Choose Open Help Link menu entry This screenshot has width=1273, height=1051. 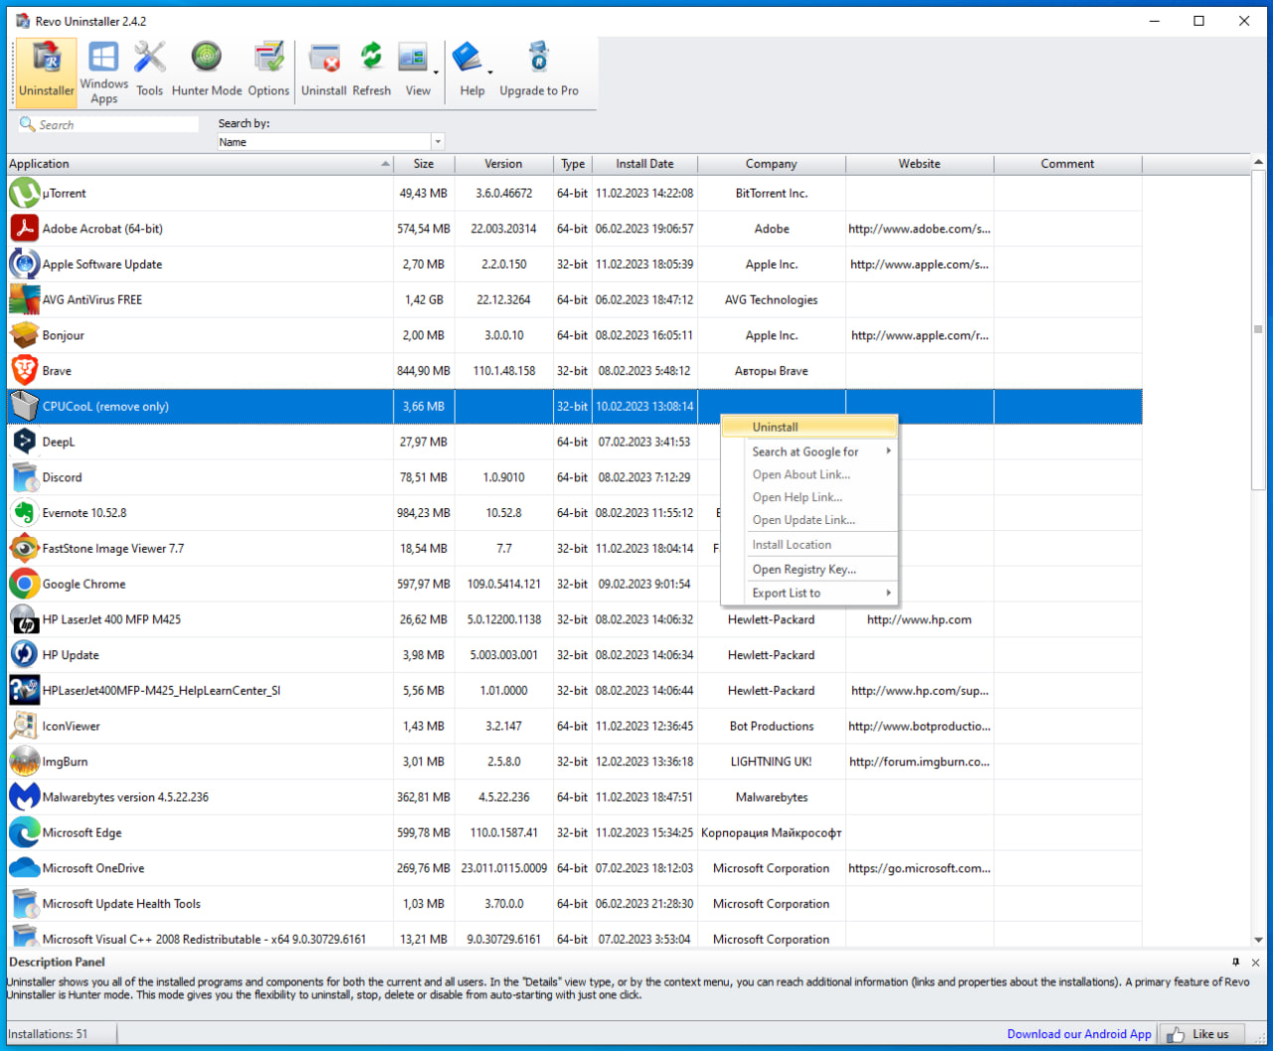(x=821, y=497)
